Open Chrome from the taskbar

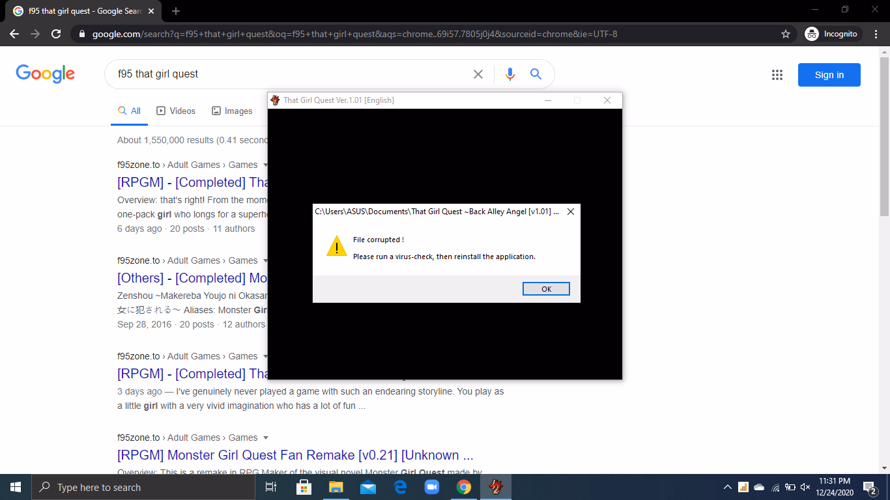(463, 487)
